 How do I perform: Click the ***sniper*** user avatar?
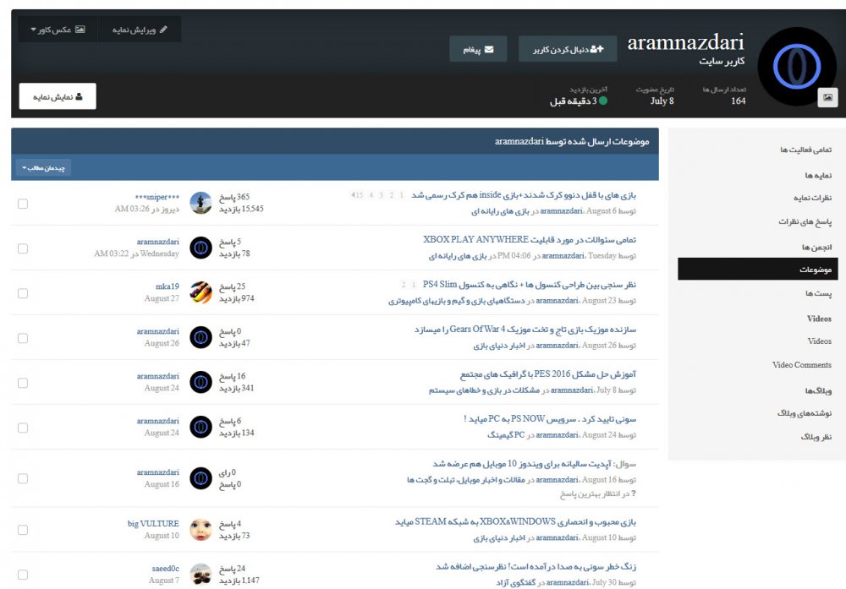click(x=201, y=203)
